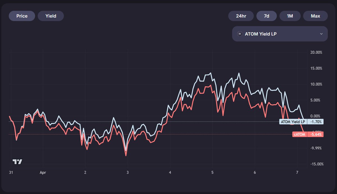Image resolution: width=337 pixels, height=194 pixels.
Task: Select the Max time range
Action: pyautogui.click(x=315, y=16)
